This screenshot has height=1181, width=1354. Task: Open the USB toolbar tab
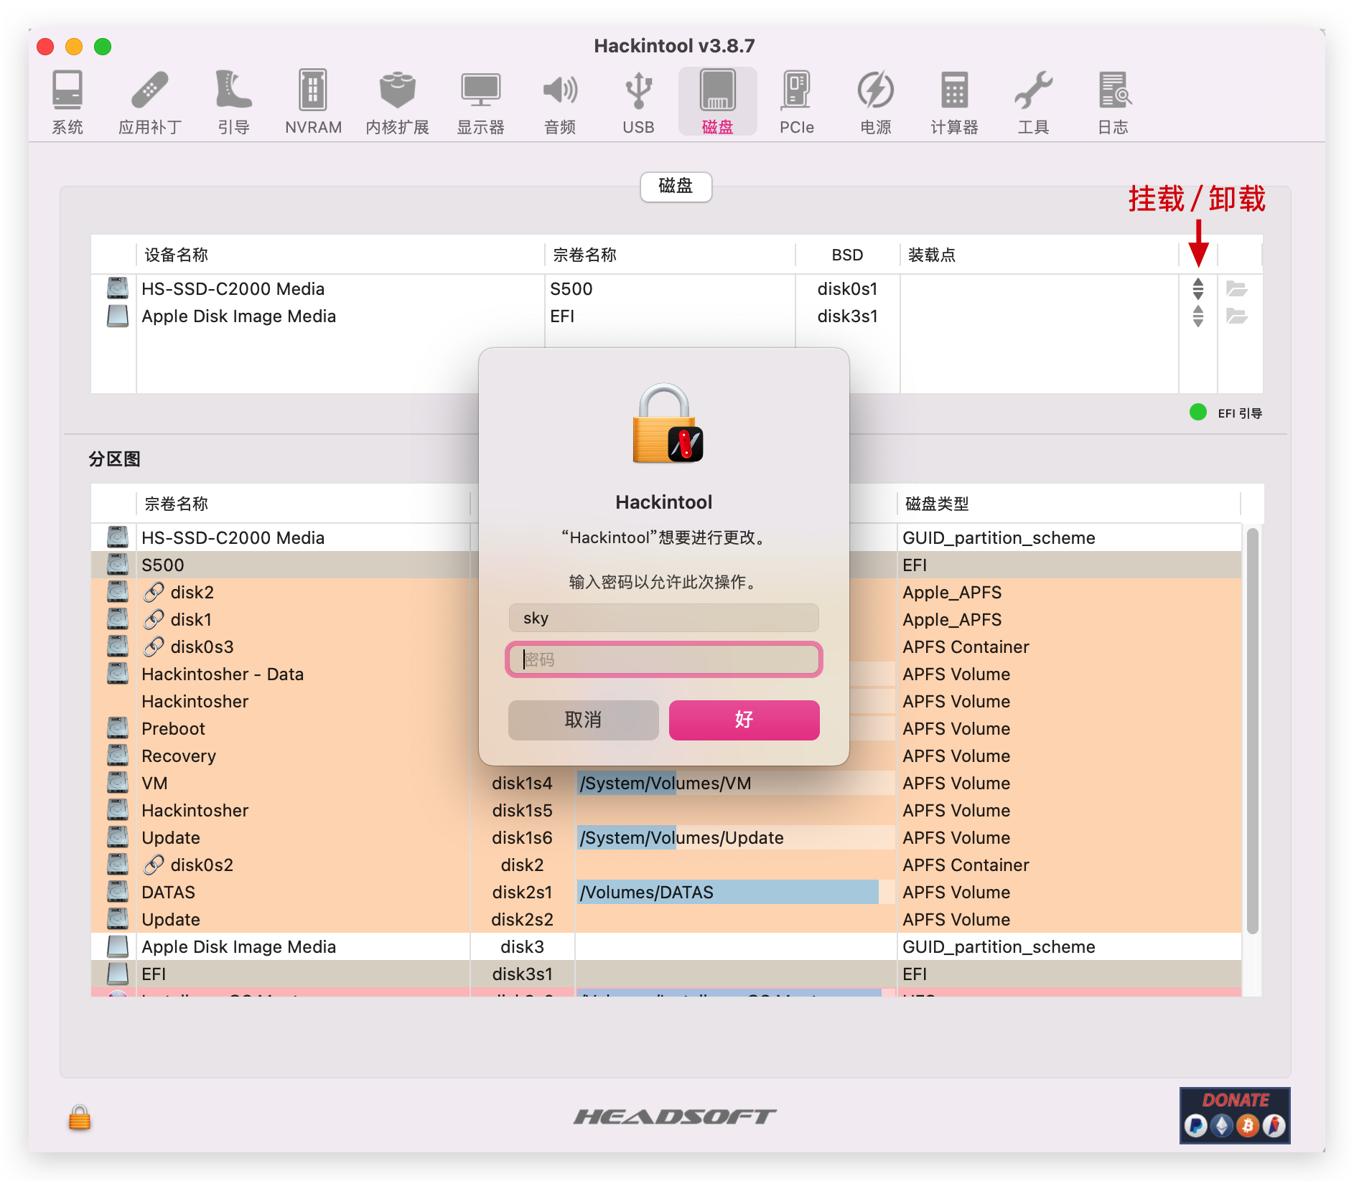click(638, 102)
